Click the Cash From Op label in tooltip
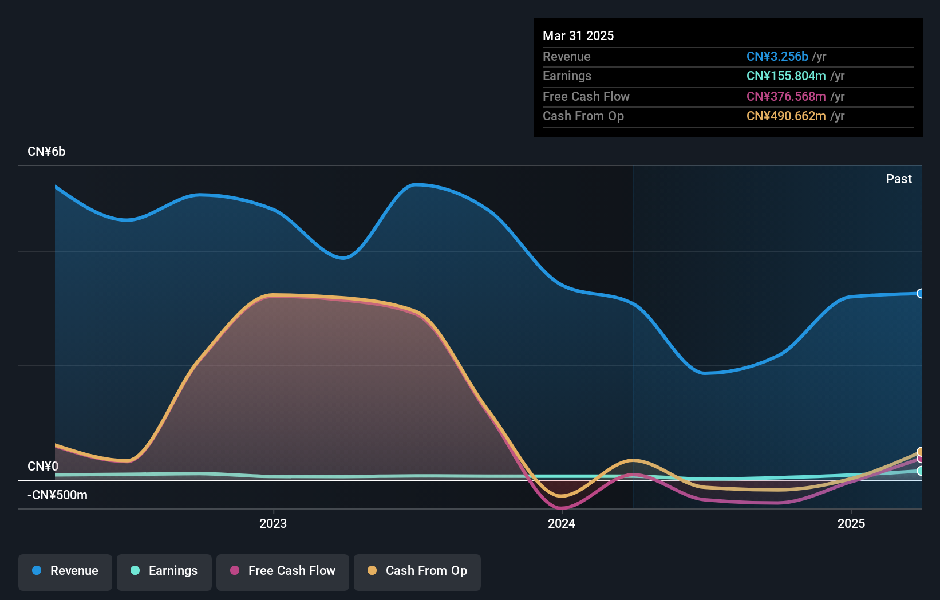The image size is (940, 600). [x=583, y=116]
